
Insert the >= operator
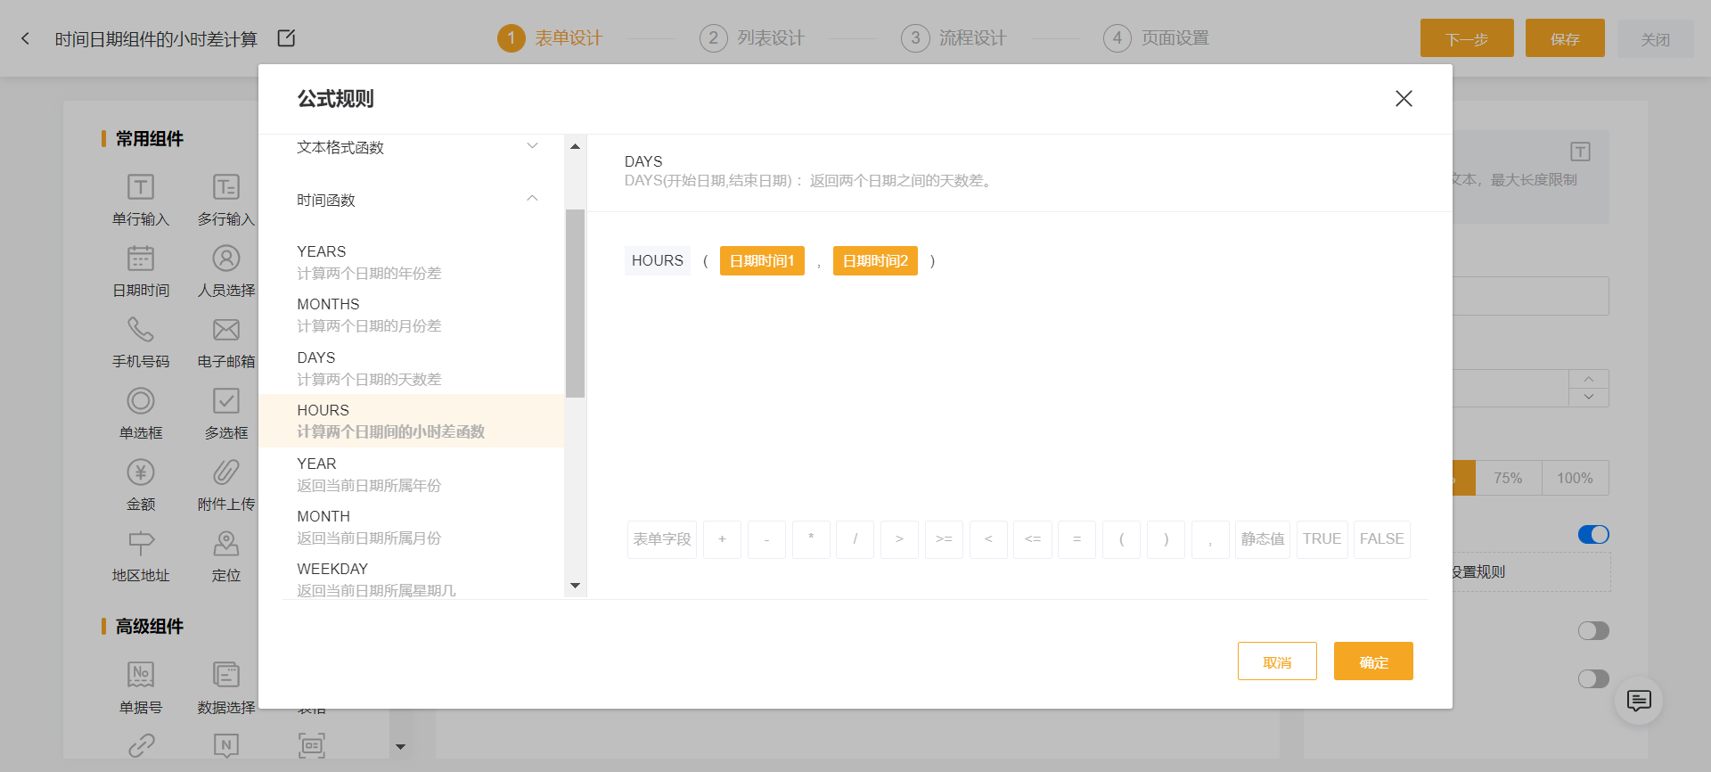coord(944,539)
